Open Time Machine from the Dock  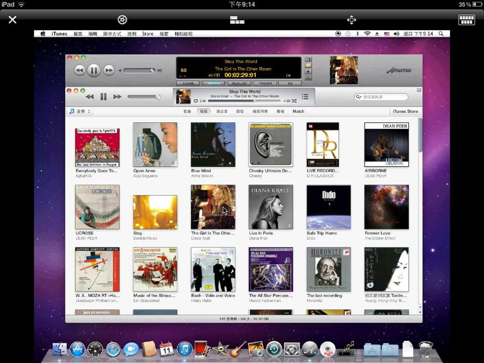[274, 350]
